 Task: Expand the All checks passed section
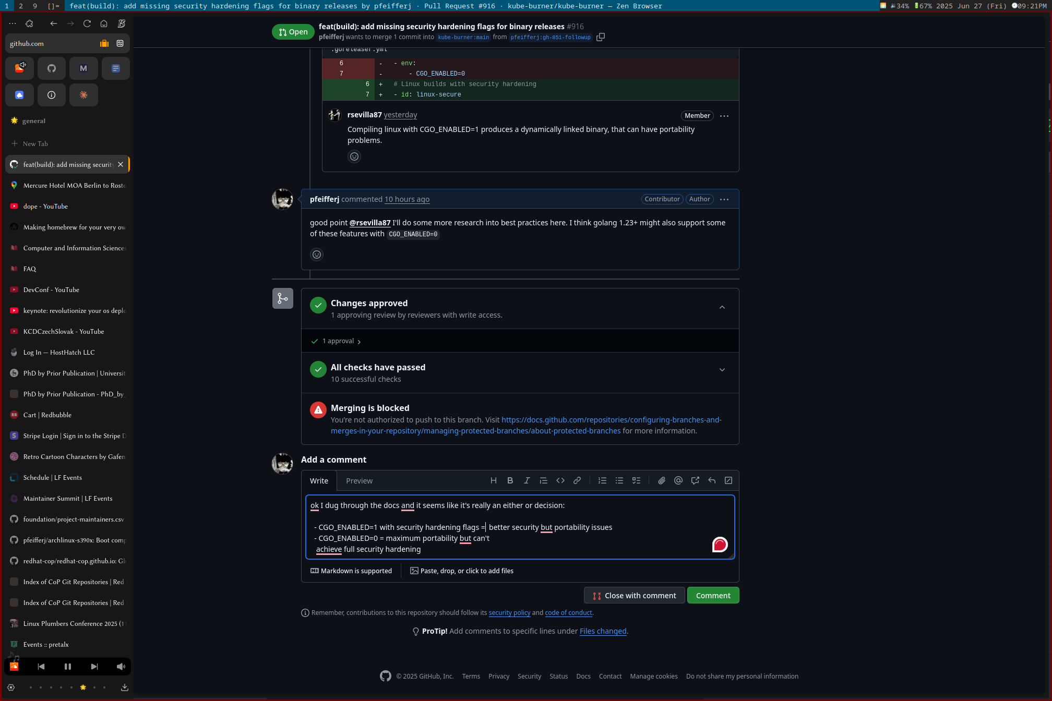pyautogui.click(x=722, y=370)
